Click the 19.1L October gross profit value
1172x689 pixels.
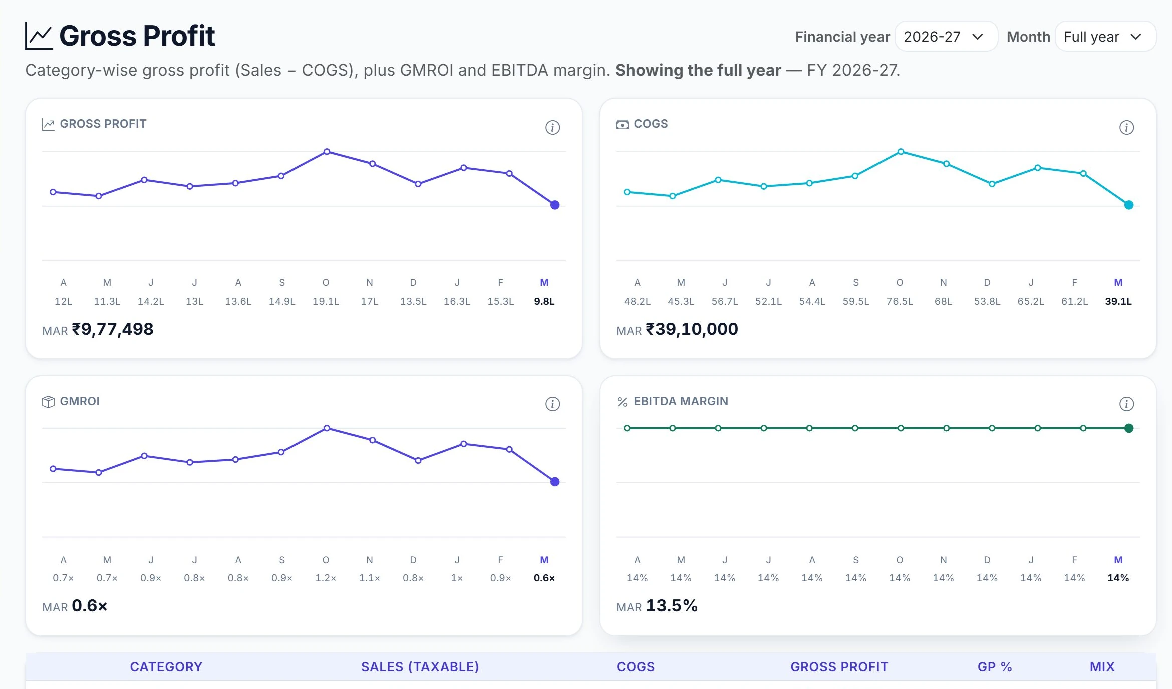[x=326, y=301]
